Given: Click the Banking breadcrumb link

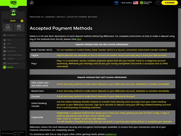Looking at the screenshot, I should point(50,17).
